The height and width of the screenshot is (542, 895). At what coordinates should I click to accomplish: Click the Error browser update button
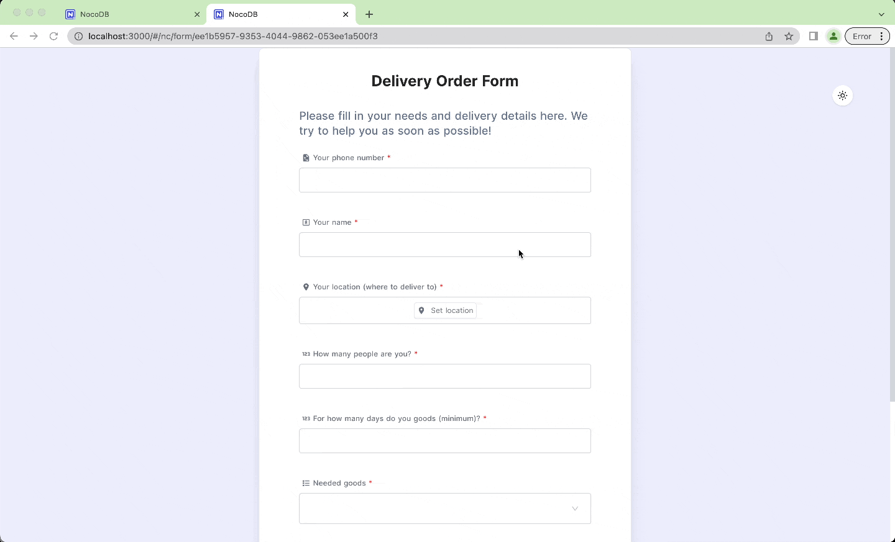click(x=867, y=36)
